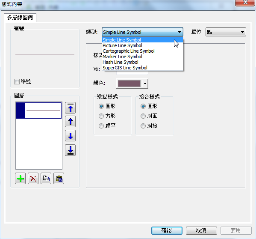Screen dimensions: 256x239
Task: Enable the 準絲 checkbox
Action: (17, 81)
